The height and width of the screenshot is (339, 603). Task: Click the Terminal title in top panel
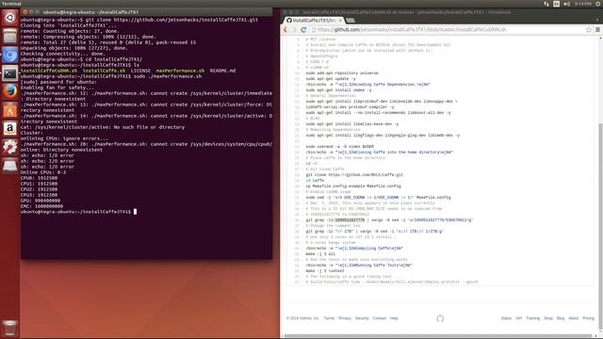pos(11,4)
